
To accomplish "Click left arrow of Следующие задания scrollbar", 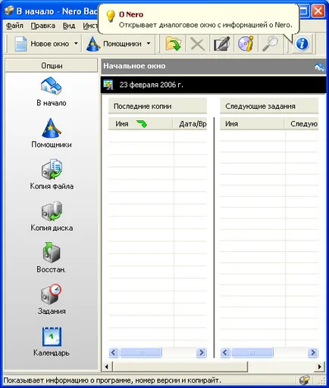I will [x=225, y=352].
